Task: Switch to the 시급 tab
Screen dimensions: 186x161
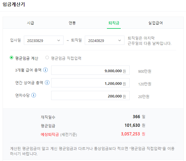Action: pyautogui.click(x=30, y=23)
